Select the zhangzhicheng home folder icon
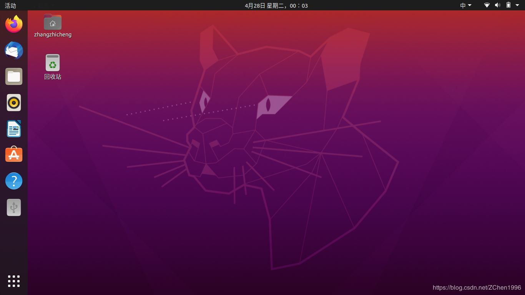Viewport: 525px width, 295px height. (x=53, y=22)
